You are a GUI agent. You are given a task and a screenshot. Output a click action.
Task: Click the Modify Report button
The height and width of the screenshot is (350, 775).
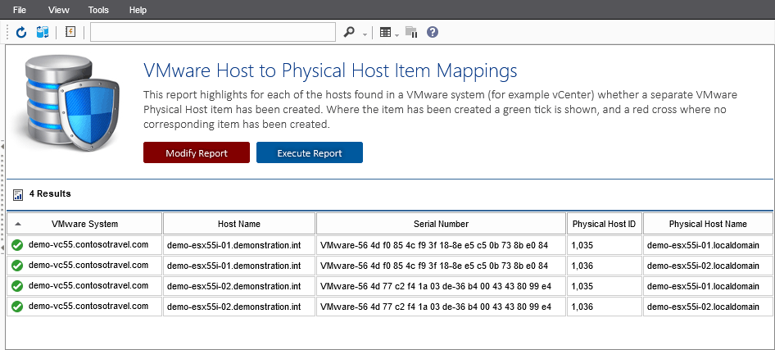[x=197, y=152]
